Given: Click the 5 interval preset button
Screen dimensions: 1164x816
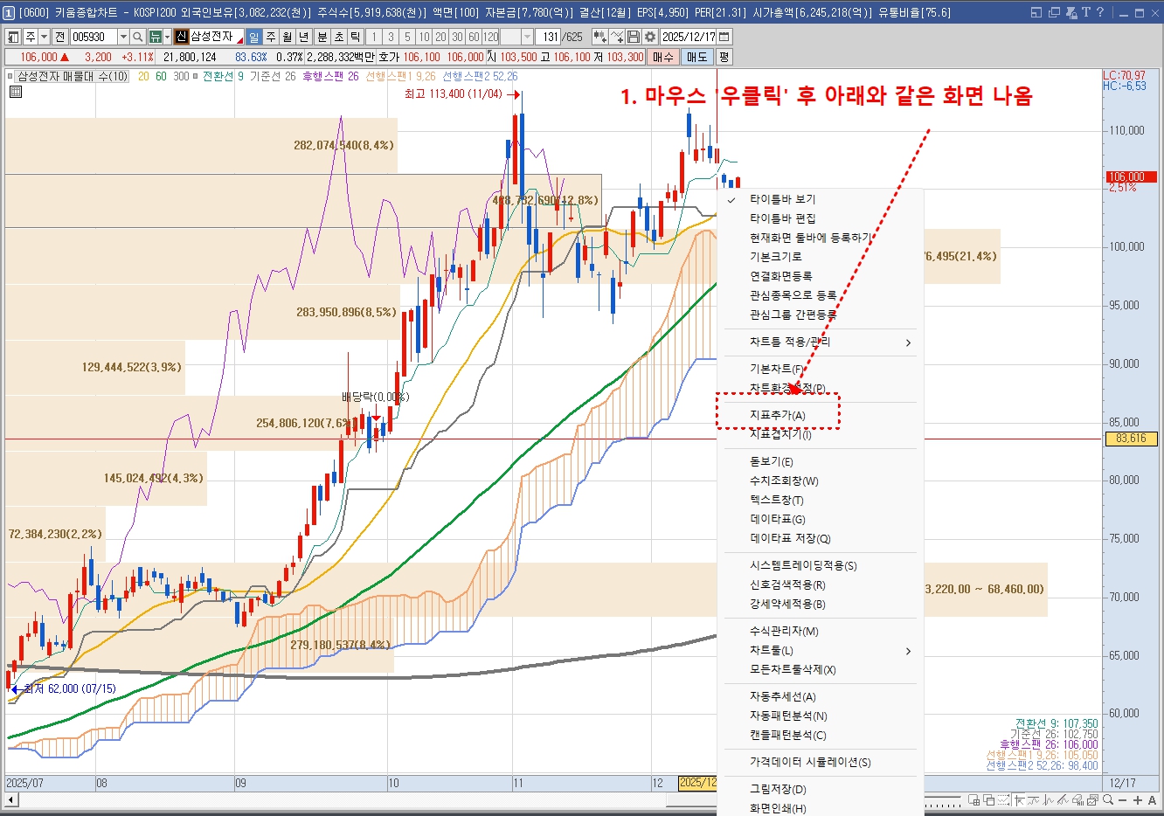Looking at the screenshot, I should [407, 37].
